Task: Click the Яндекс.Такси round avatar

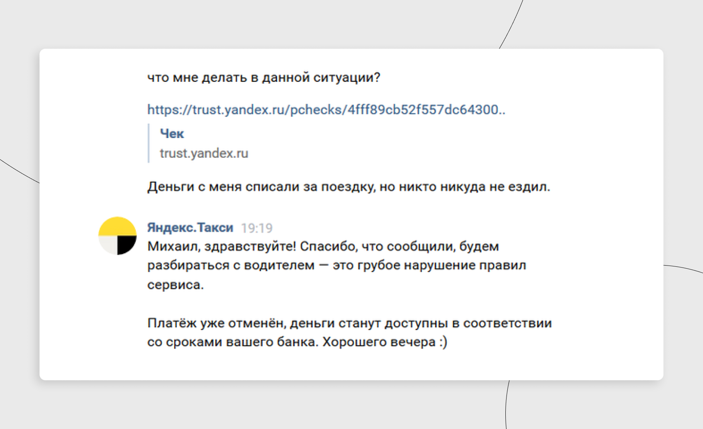Action: tap(117, 236)
